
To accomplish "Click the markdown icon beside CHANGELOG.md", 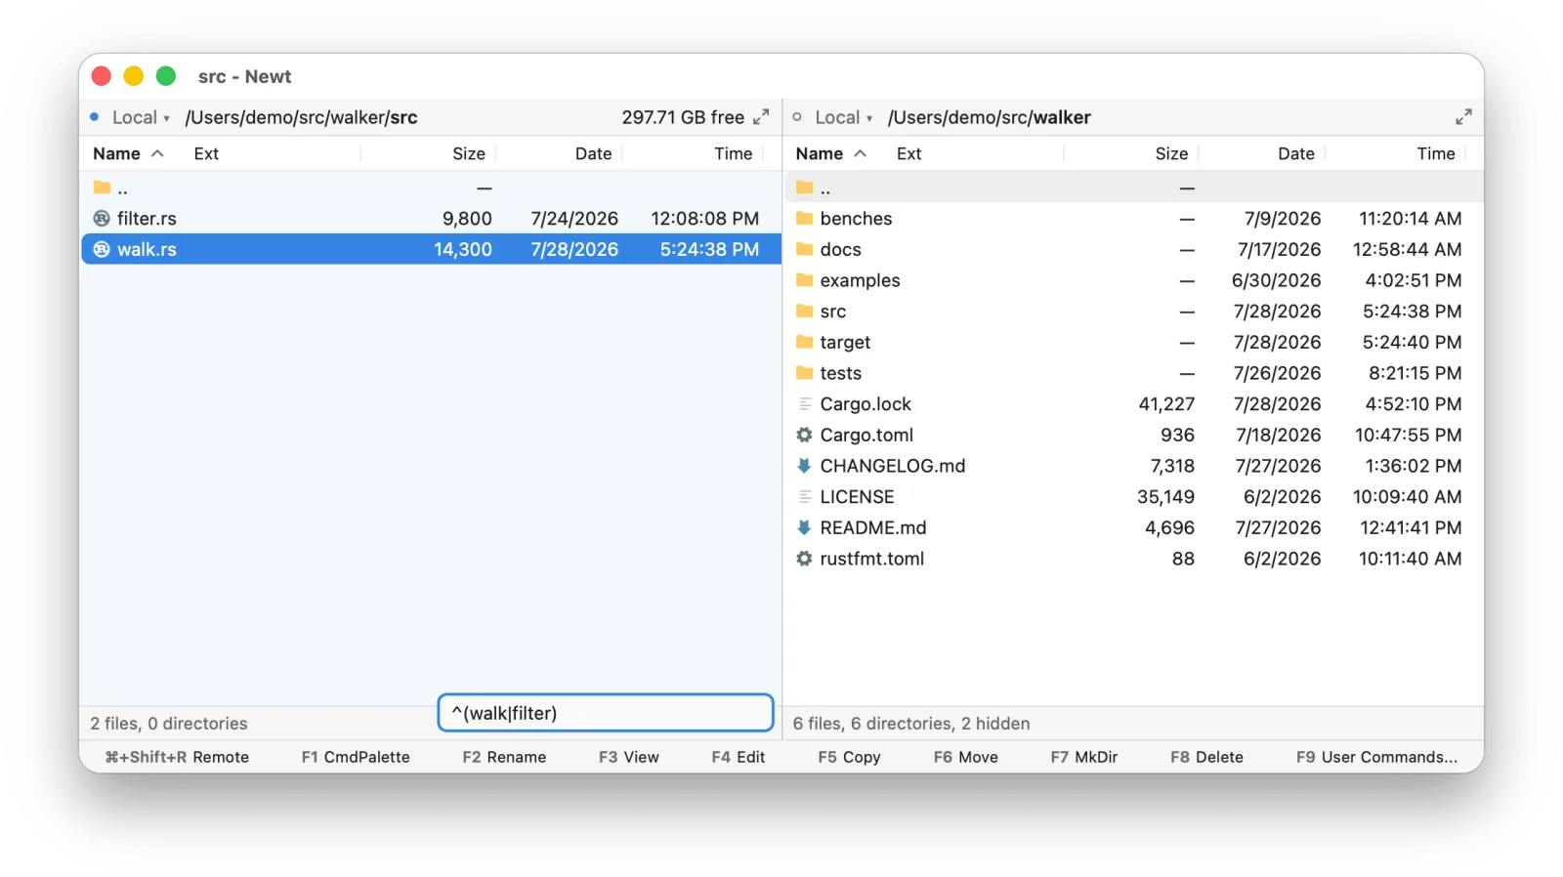I will pyautogui.click(x=804, y=466).
